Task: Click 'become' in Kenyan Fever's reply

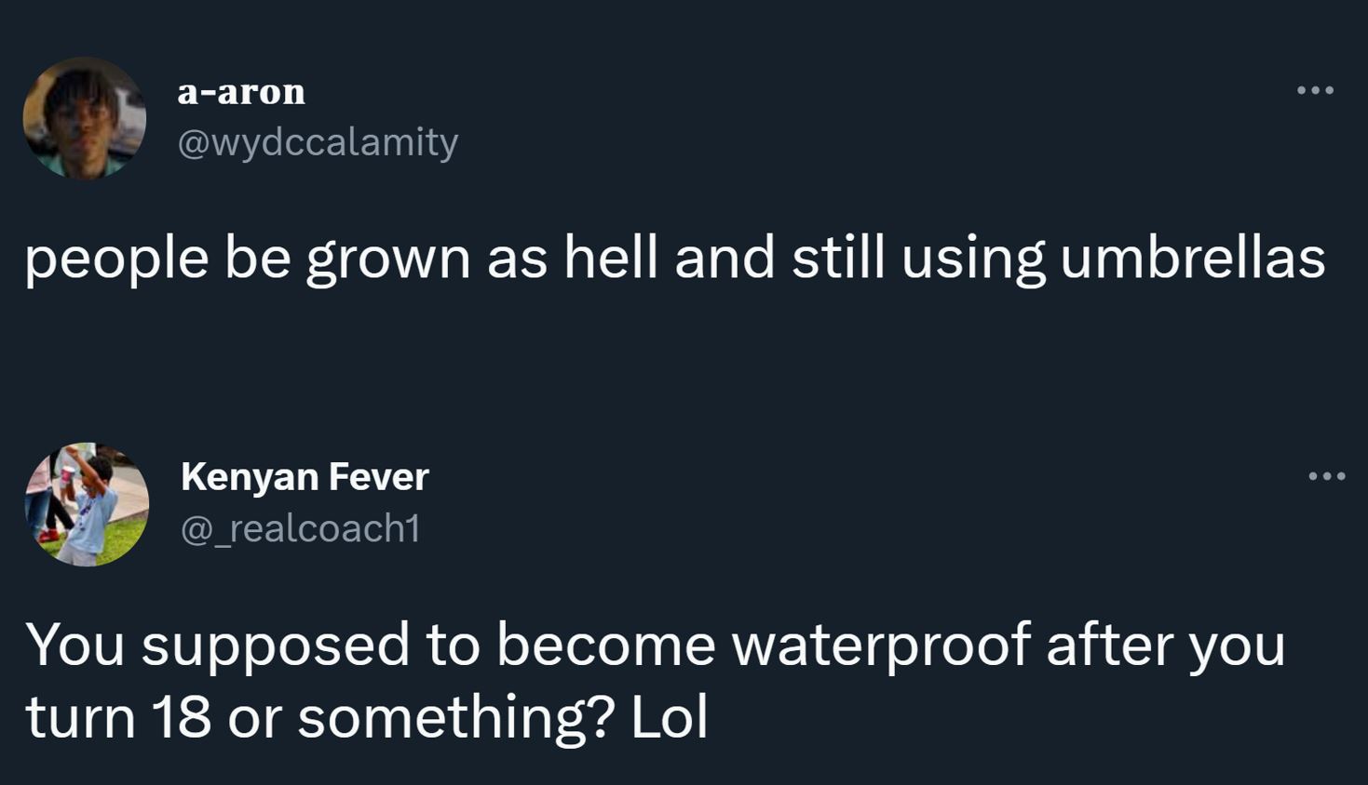Action: (x=605, y=644)
